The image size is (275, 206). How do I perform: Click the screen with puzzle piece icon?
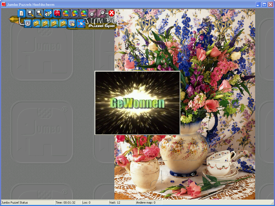pyautogui.click(x=72, y=23)
